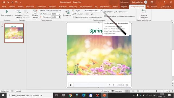Image resolution: width=174 pixels, height=98 pixels.
Task: Click the video player volume icon
Action: click(x=127, y=85)
